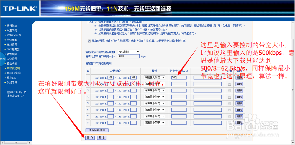295x145 pixels.
Task: Open 路由功能 in the sidebar
Action: [12, 64]
